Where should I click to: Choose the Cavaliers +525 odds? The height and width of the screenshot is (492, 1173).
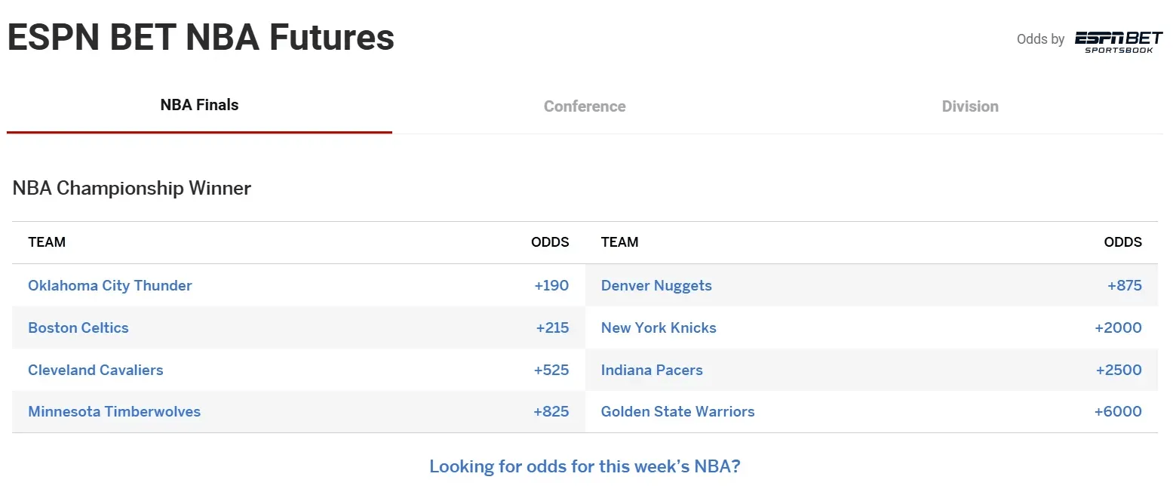coord(551,370)
